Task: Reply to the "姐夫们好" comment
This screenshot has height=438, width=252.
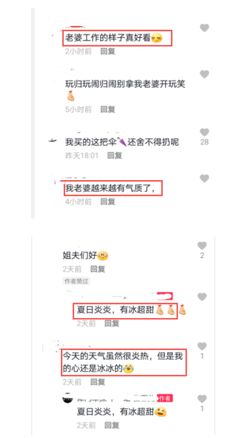Action: point(97,269)
